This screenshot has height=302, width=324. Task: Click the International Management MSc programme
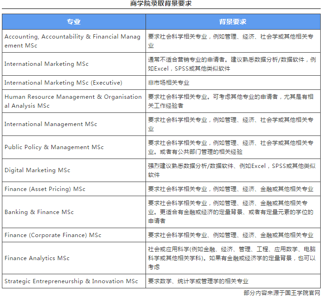(51, 124)
